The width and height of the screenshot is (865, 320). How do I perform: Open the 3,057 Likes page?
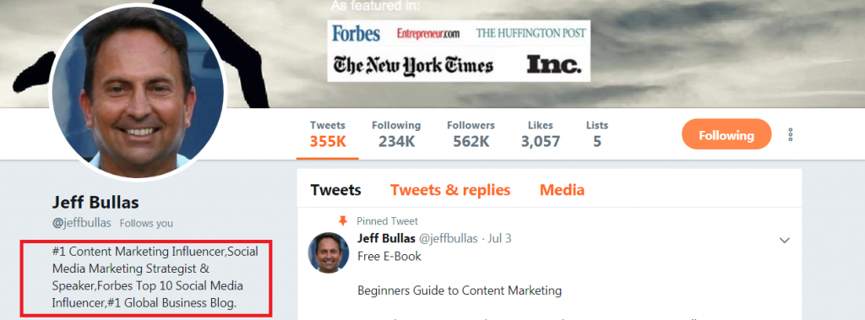point(541,134)
